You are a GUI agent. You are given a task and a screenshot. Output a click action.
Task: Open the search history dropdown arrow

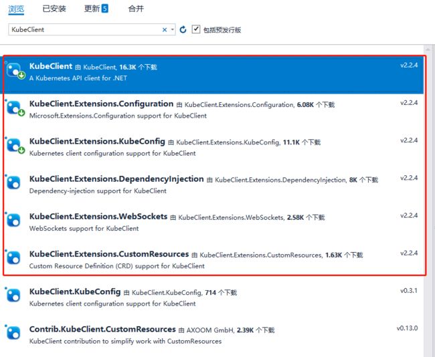172,29
